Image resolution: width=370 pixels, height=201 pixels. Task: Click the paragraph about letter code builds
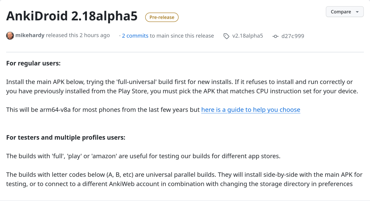pyautogui.click(x=184, y=179)
